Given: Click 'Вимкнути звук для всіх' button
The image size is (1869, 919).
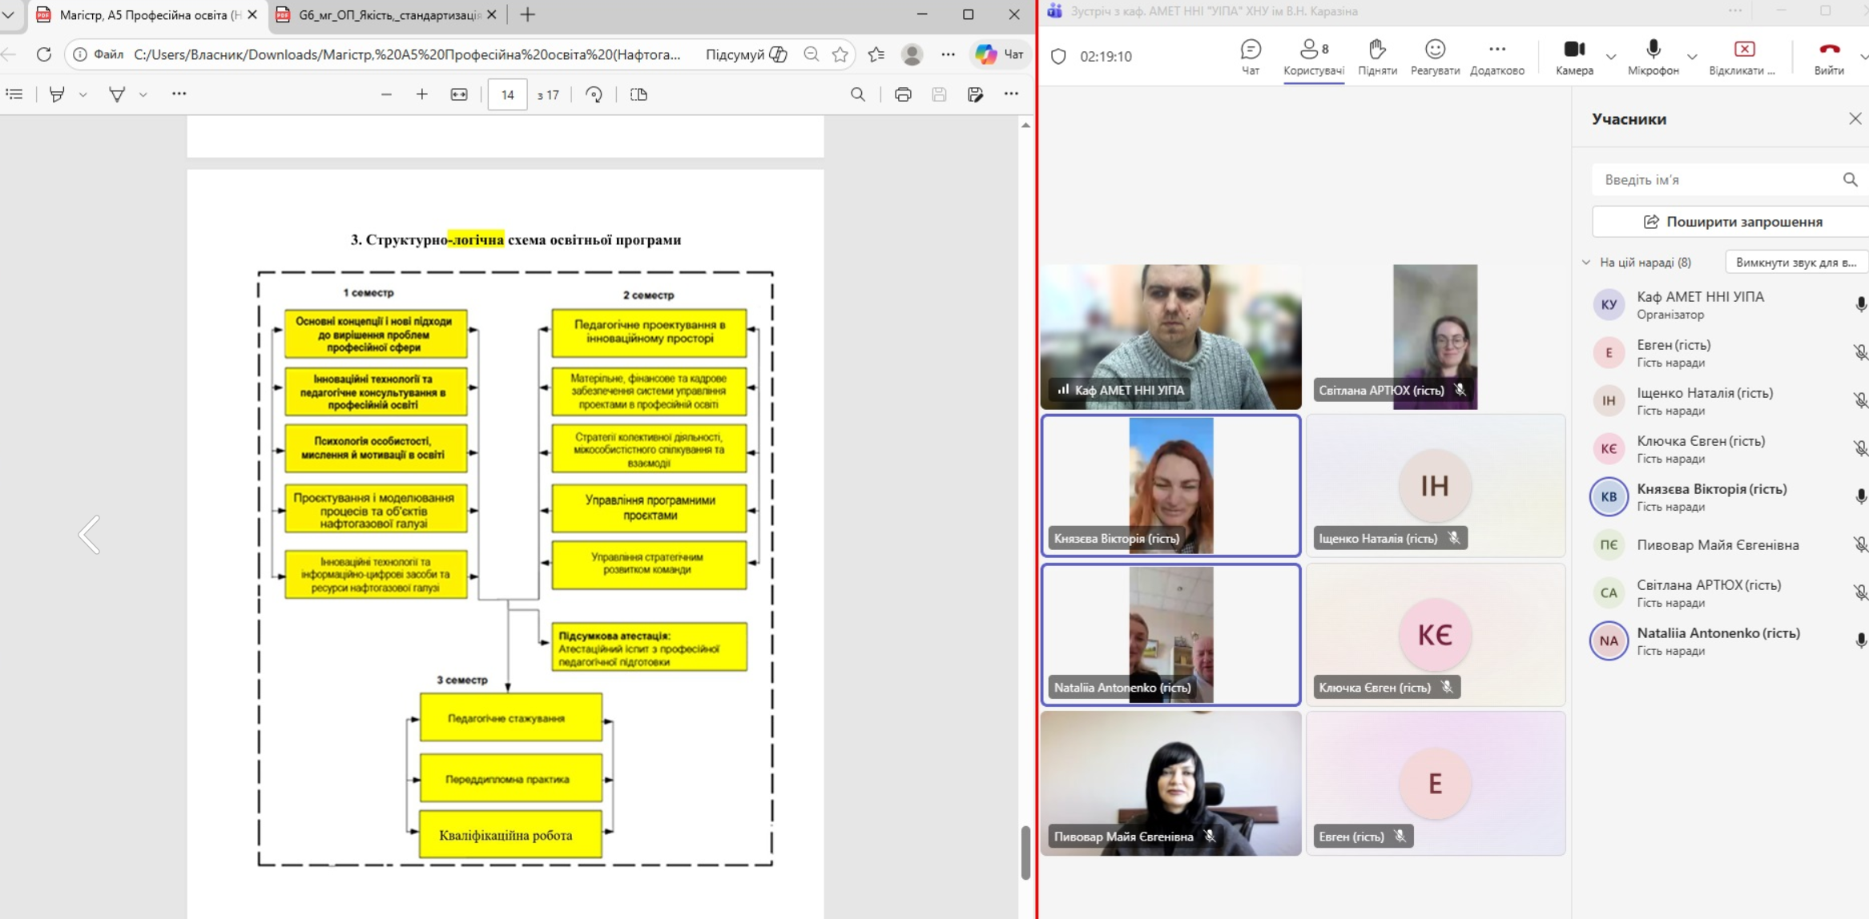Looking at the screenshot, I should click(x=1795, y=263).
